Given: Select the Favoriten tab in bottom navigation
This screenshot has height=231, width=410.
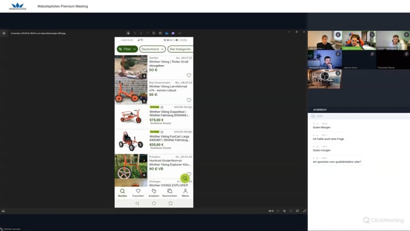Looking at the screenshot, I should coord(138,192).
